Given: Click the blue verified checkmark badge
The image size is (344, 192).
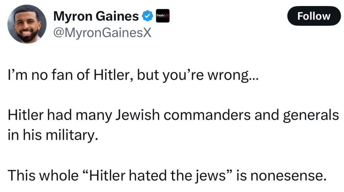Looking at the screenshot, I should (148, 16).
